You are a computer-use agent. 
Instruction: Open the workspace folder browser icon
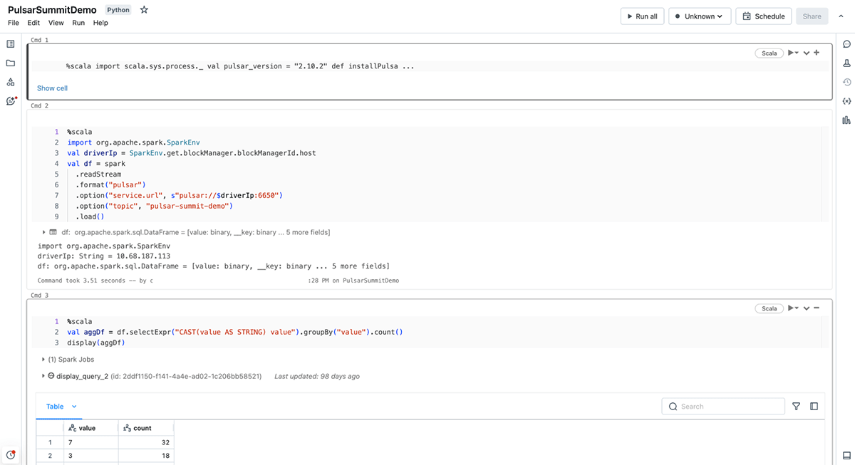click(x=11, y=63)
